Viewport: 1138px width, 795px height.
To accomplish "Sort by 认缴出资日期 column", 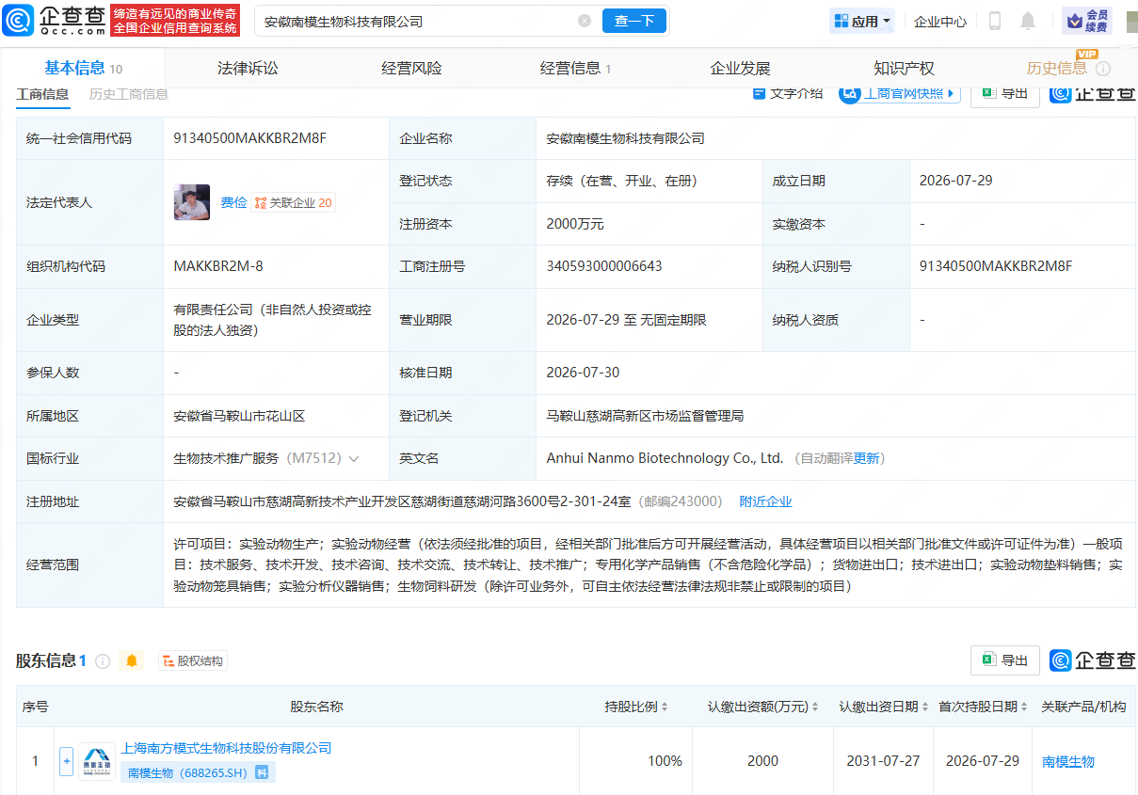I will click(x=884, y=707).
